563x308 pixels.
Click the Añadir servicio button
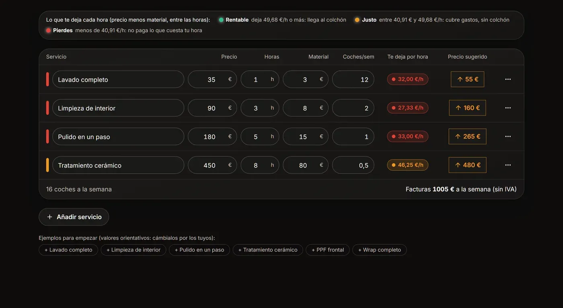tap(74, 217)
